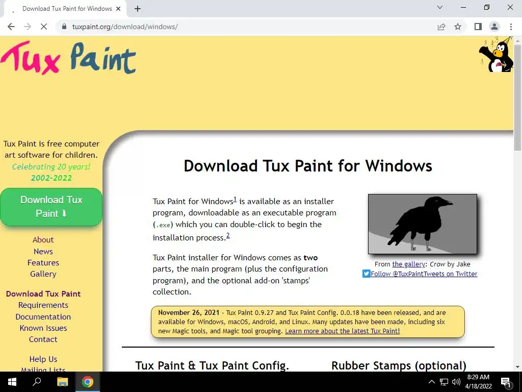Click 'Celebrating 20 years!' text
The width and height of the screenshot is (522, 392).
(51, 166)
